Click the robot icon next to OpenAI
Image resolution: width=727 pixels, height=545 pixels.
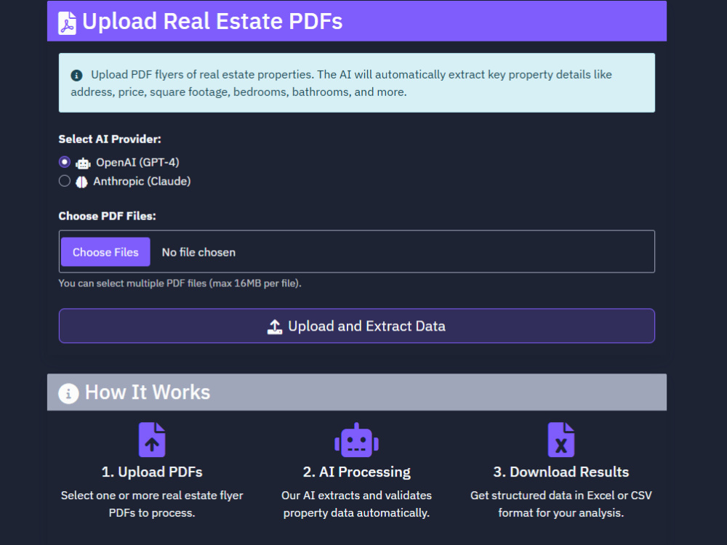tap(83, 163)
